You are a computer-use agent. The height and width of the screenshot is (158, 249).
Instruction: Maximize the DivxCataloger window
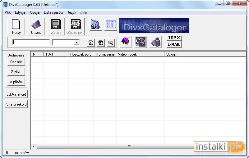tap(228, 3)
